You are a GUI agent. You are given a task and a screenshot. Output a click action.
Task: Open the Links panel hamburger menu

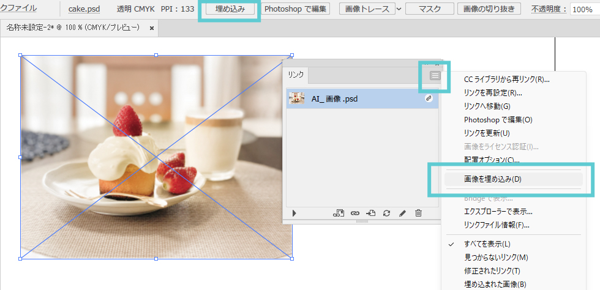(x=435, y=75)
